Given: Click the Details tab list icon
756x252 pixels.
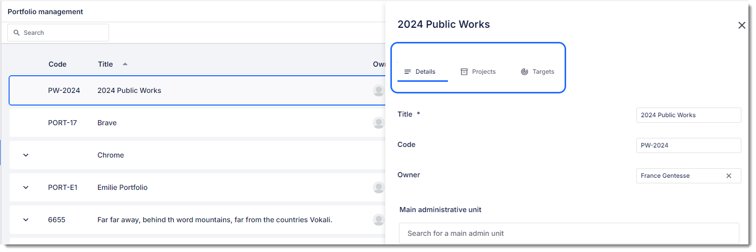Looking at the screenshot, I should click(408, 72).
